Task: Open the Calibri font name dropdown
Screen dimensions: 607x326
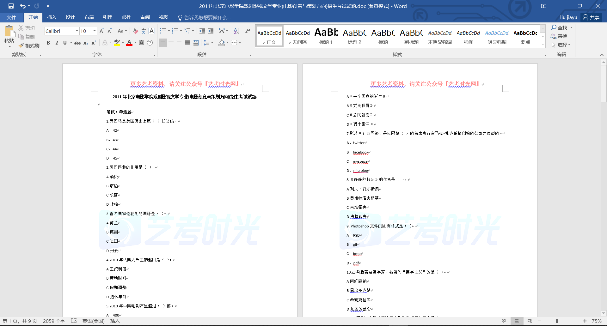Action: pyautogui.click(x=77, y=31)
